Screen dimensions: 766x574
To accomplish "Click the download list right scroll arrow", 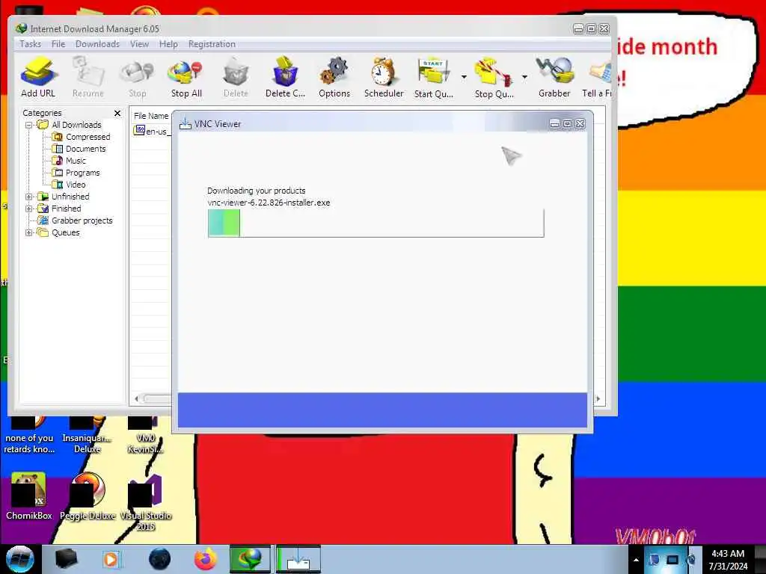I will [x=598, y=399].
